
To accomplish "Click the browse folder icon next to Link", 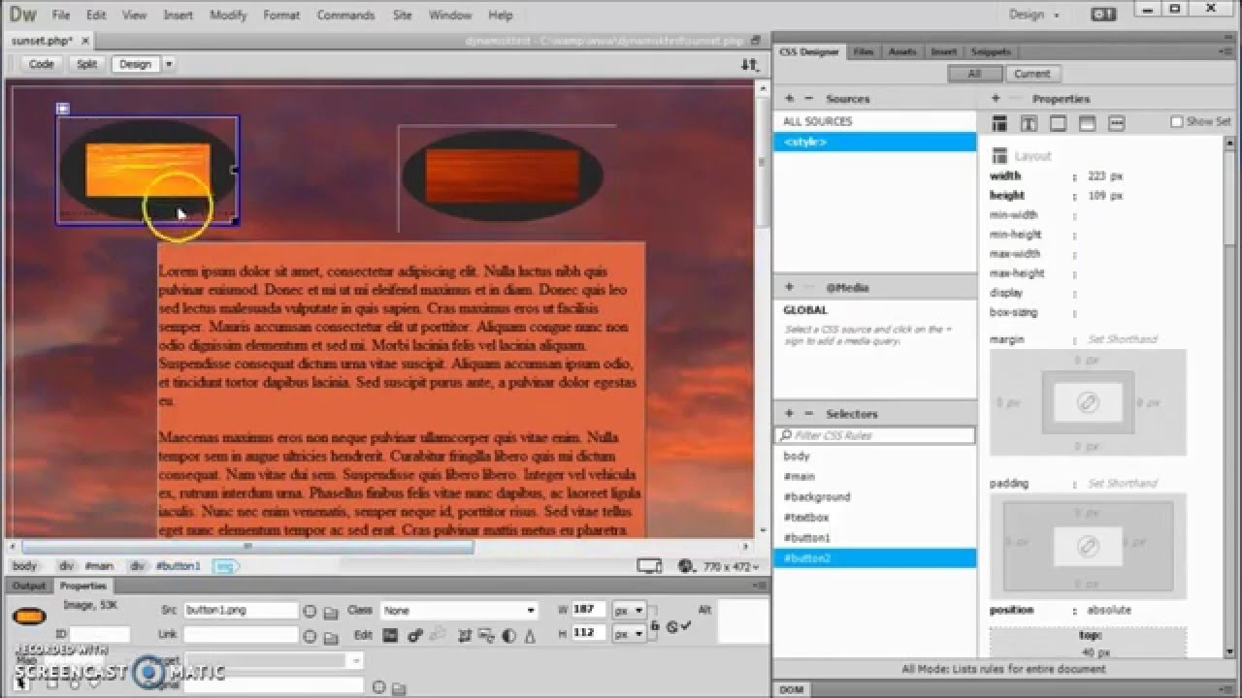I will [331, 637].
